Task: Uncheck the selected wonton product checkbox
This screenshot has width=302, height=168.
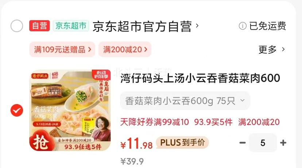Action: [x=17, y=110]
